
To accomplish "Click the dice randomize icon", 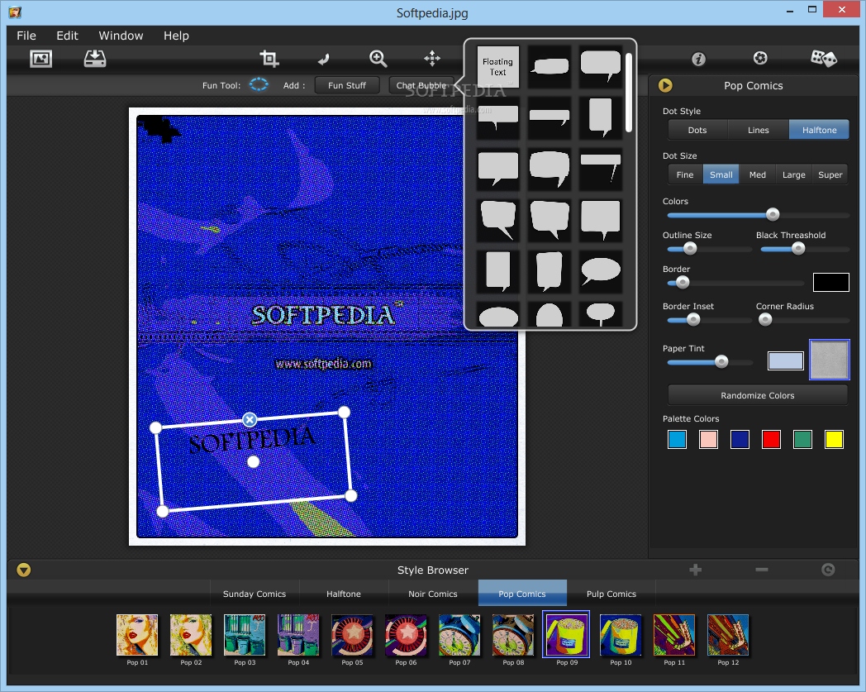I will (823, 58).
